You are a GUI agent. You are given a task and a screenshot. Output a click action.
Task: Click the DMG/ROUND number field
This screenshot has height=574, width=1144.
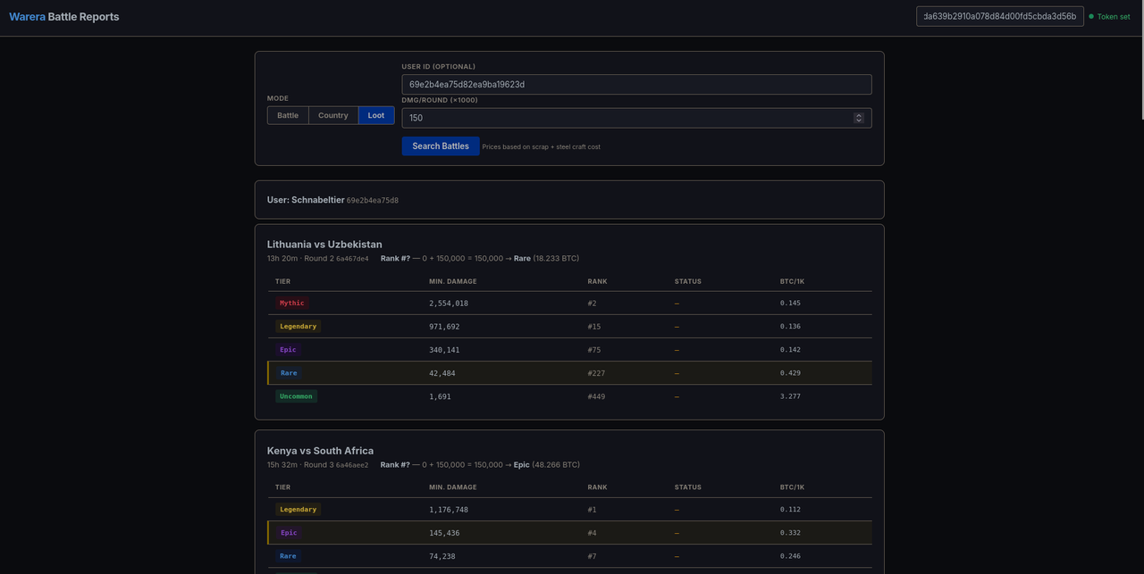tap(636, 118)
